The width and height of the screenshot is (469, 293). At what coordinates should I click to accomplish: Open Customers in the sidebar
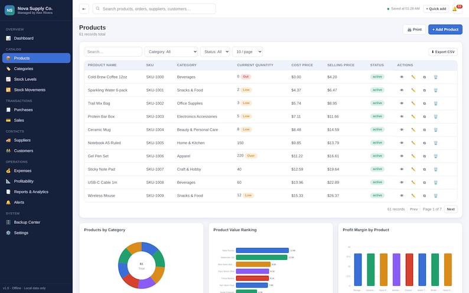(36, 151)
